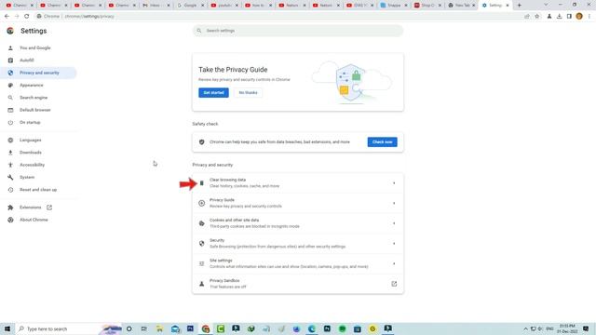Open the Security row's shield icon
596x335 pixels.
click(x=202, y=244)
